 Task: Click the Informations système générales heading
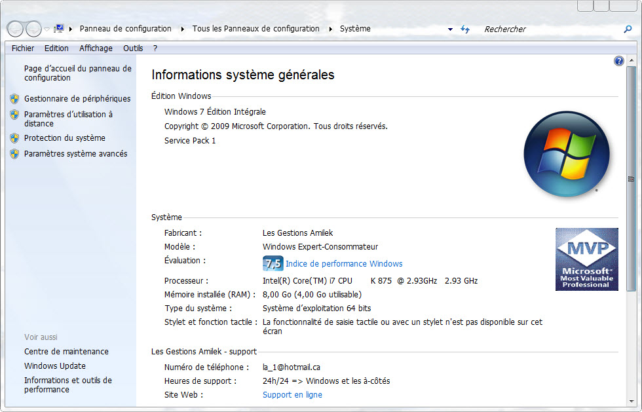click(x=243, y=75)
